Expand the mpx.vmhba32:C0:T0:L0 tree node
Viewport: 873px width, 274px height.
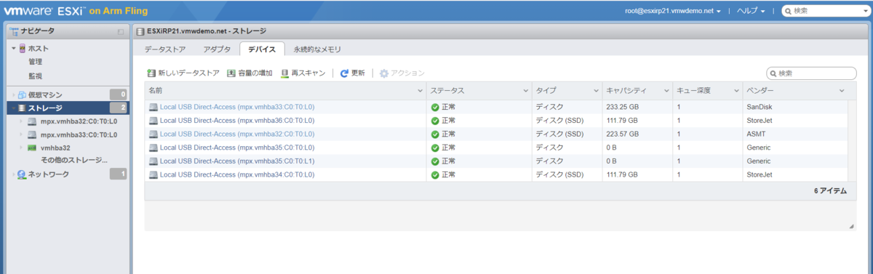tap(21, 121)
